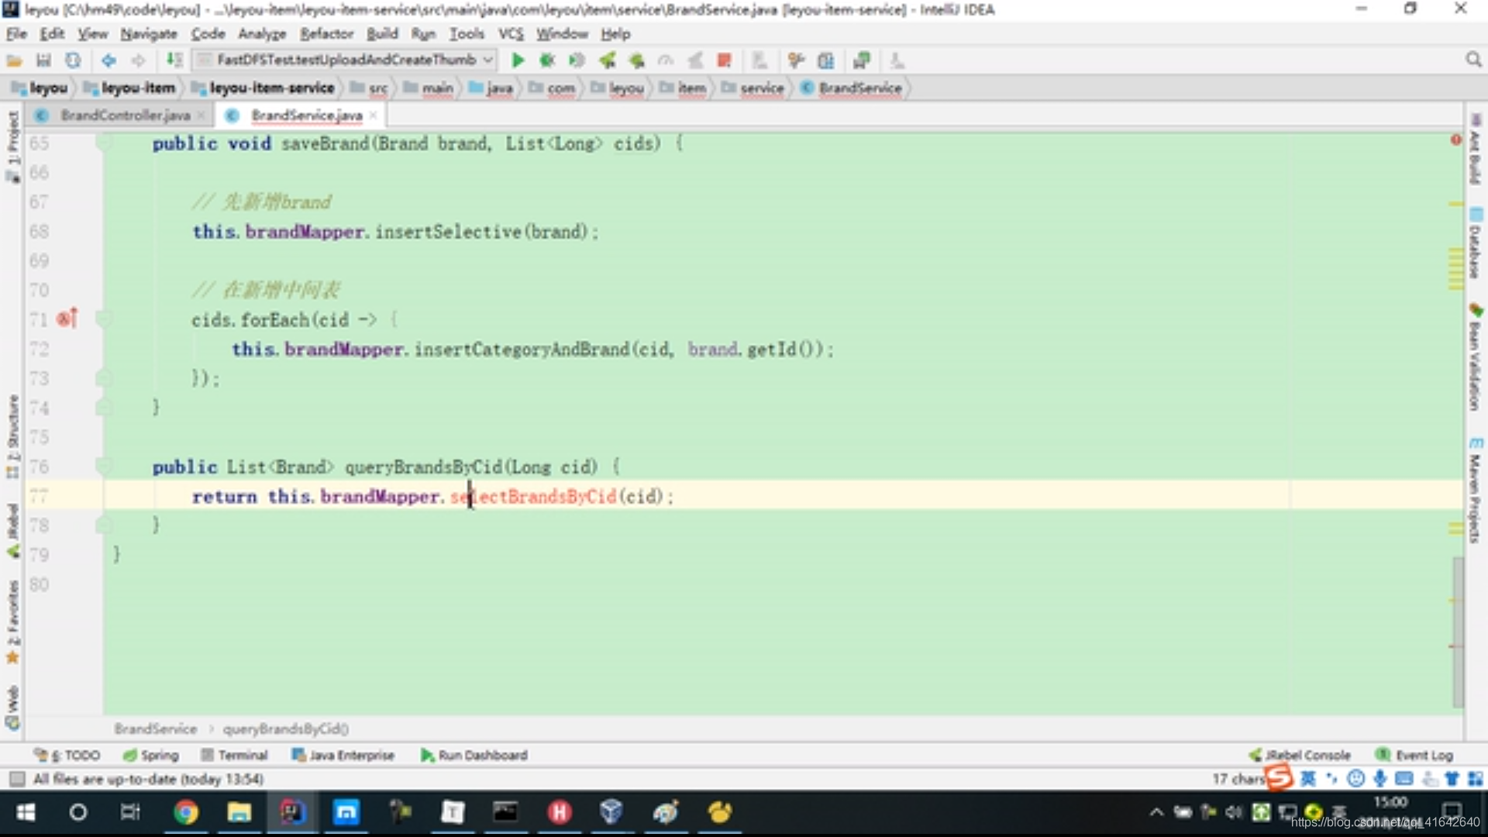Collapse the queryBrandsByCid method fold marker
Viewport: 1488px width, 837px height.
click(x=104, y=467)
